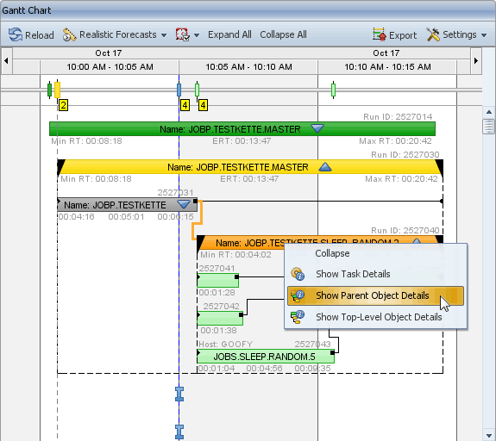Click the Run ID: 2527014 label
Viewport: 496px width, 441px height.
pyautogui.click(x=398, y=117)
